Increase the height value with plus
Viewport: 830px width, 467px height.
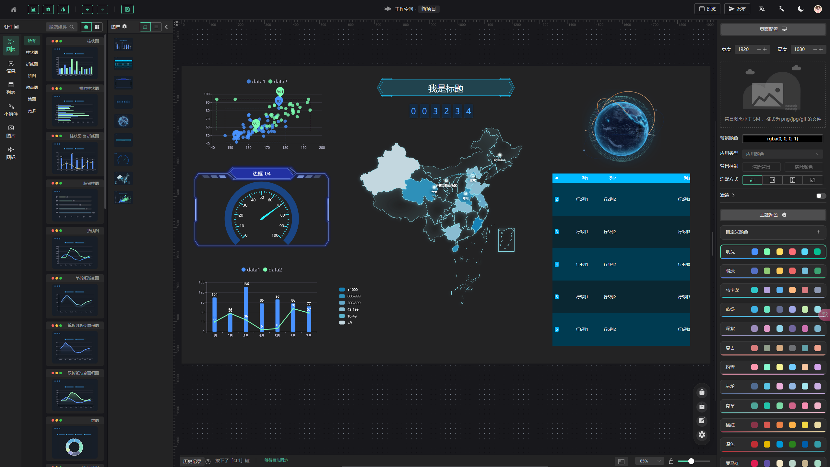pyautogui.click(x=821, y=49)
